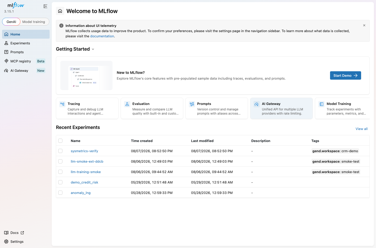The image size is (376, 248).
Task: Check the box for anomaly_lng
Action: tap(60, 193)
